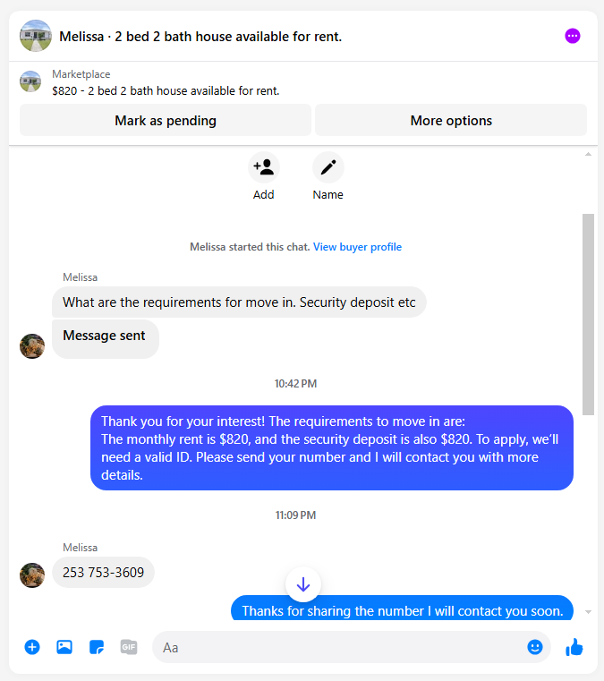Follow the View buyer profile link
Screen dimensions: 604x681
pos(357,247)
